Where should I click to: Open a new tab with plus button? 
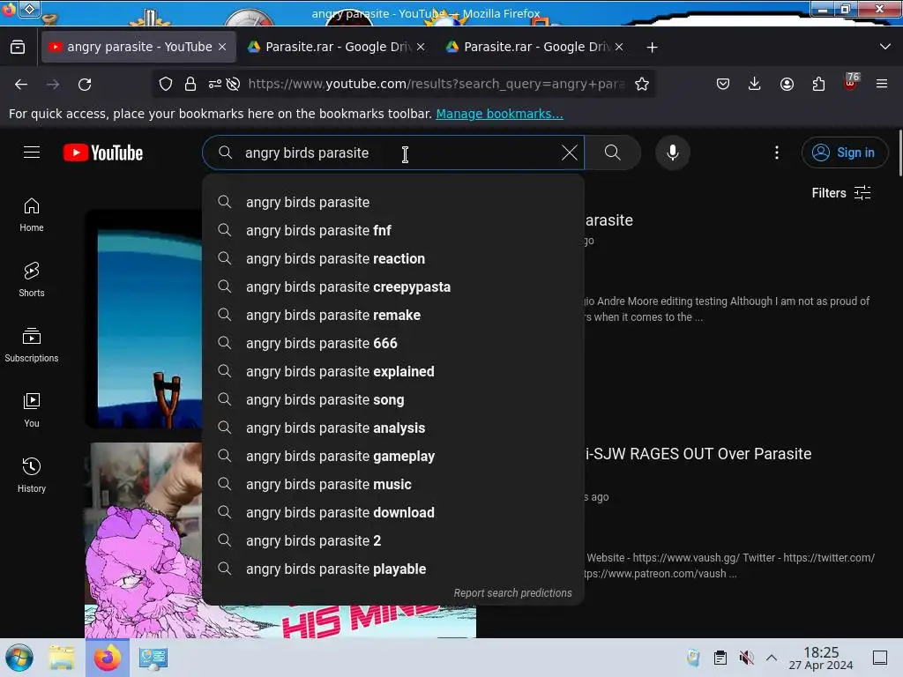[652, 48]
